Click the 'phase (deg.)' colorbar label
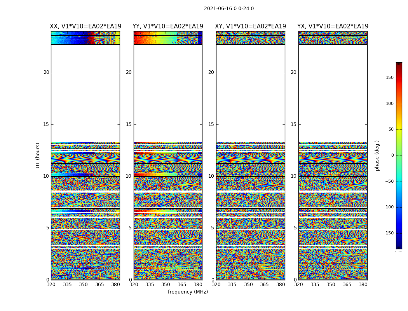 click(377, 155)
